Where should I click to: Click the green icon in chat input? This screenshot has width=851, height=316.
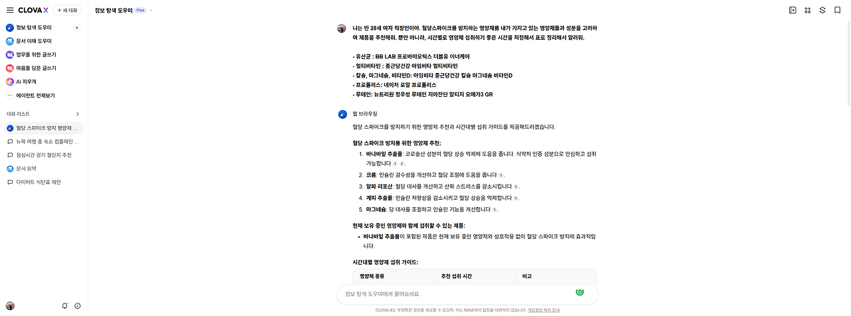(580, 291)
